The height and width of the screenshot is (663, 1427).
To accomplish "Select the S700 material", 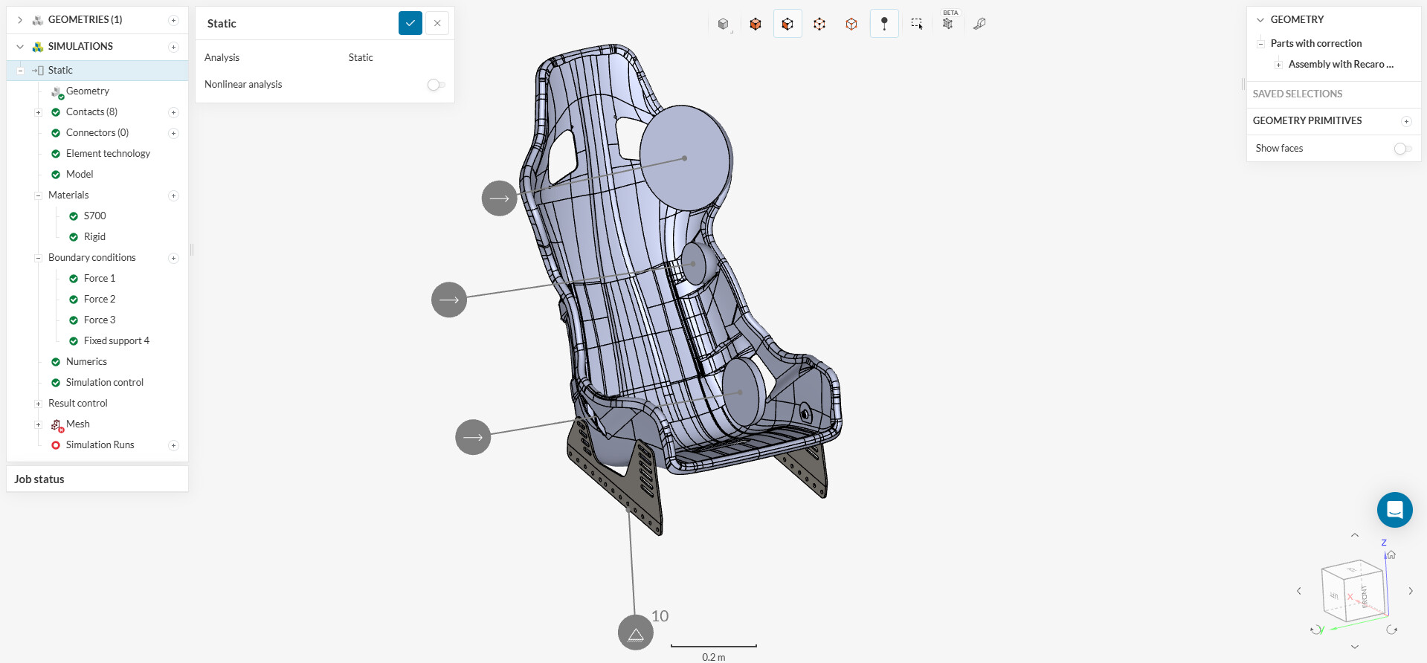I will [95, 216].
